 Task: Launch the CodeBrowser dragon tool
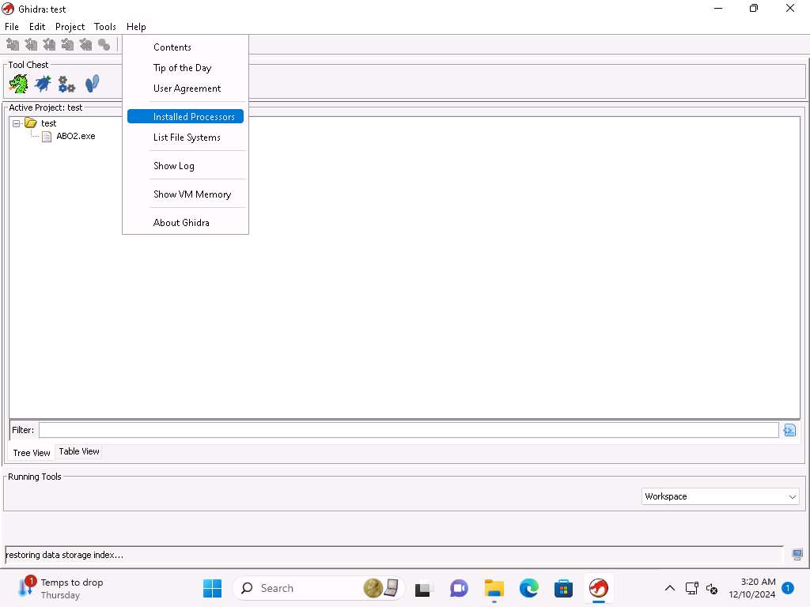click(x=18, y=83)
